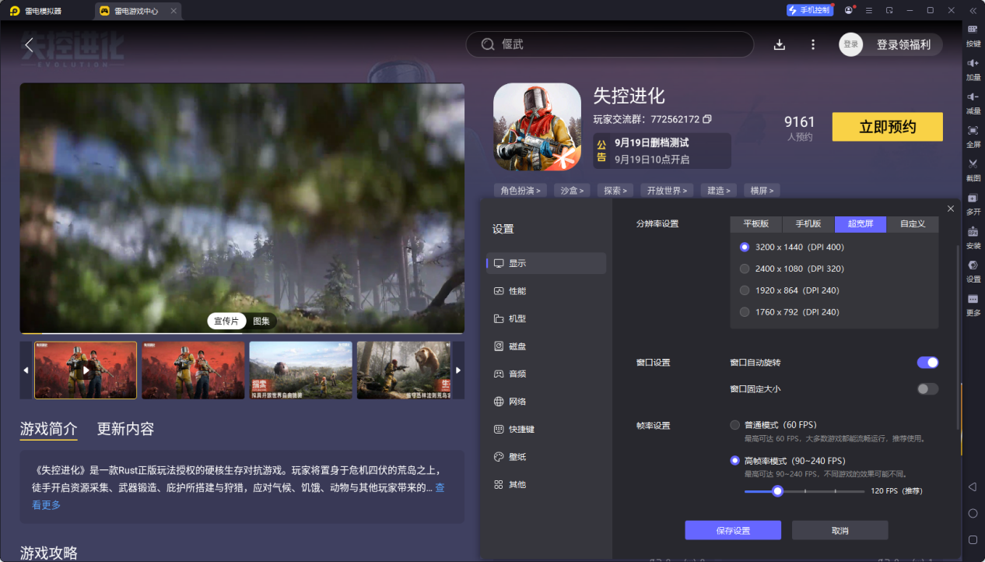Copy the player group number icon
Screen dimensions: 985x562
(x=707, y=119)
